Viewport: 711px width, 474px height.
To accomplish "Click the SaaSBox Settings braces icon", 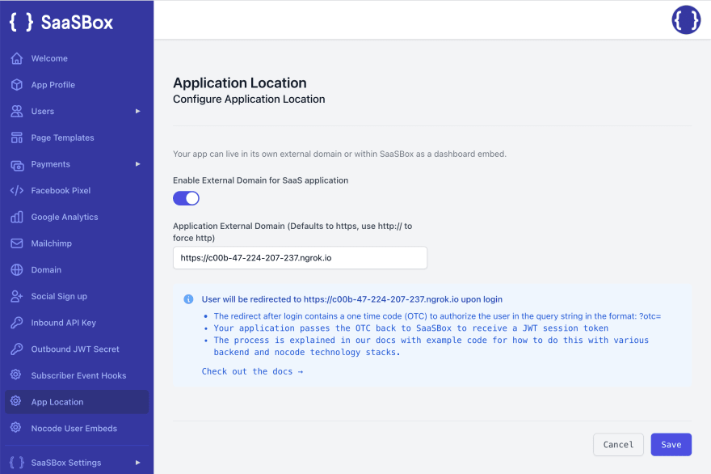I will click(x=17, y=462).
